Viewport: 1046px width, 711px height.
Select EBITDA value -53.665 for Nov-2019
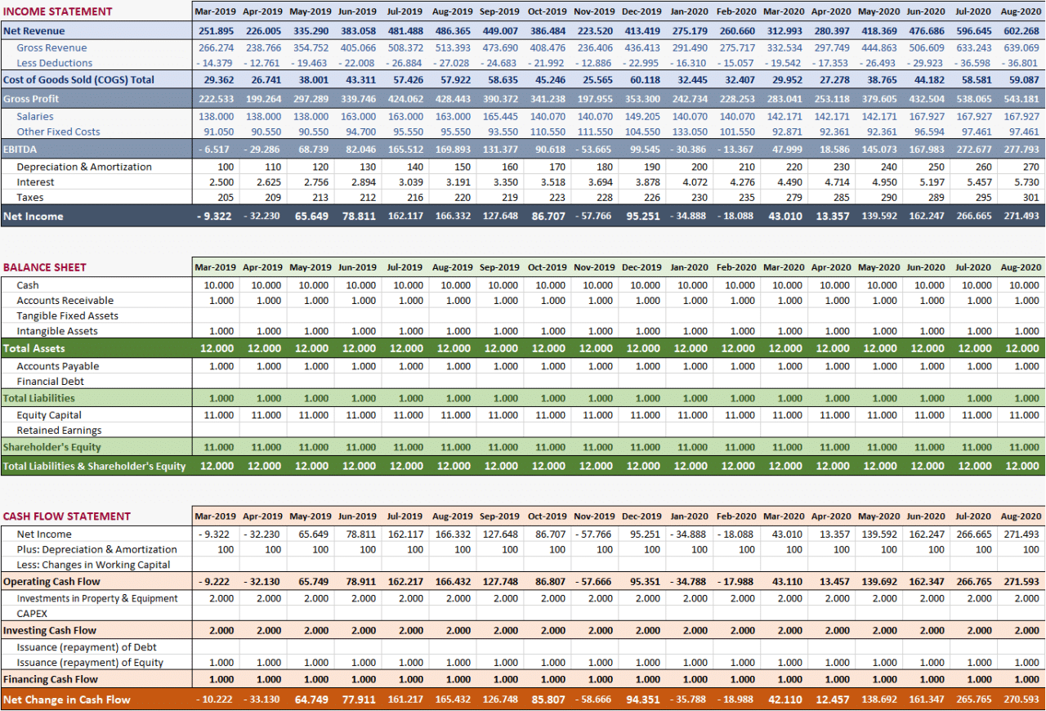tap(593, 150)
